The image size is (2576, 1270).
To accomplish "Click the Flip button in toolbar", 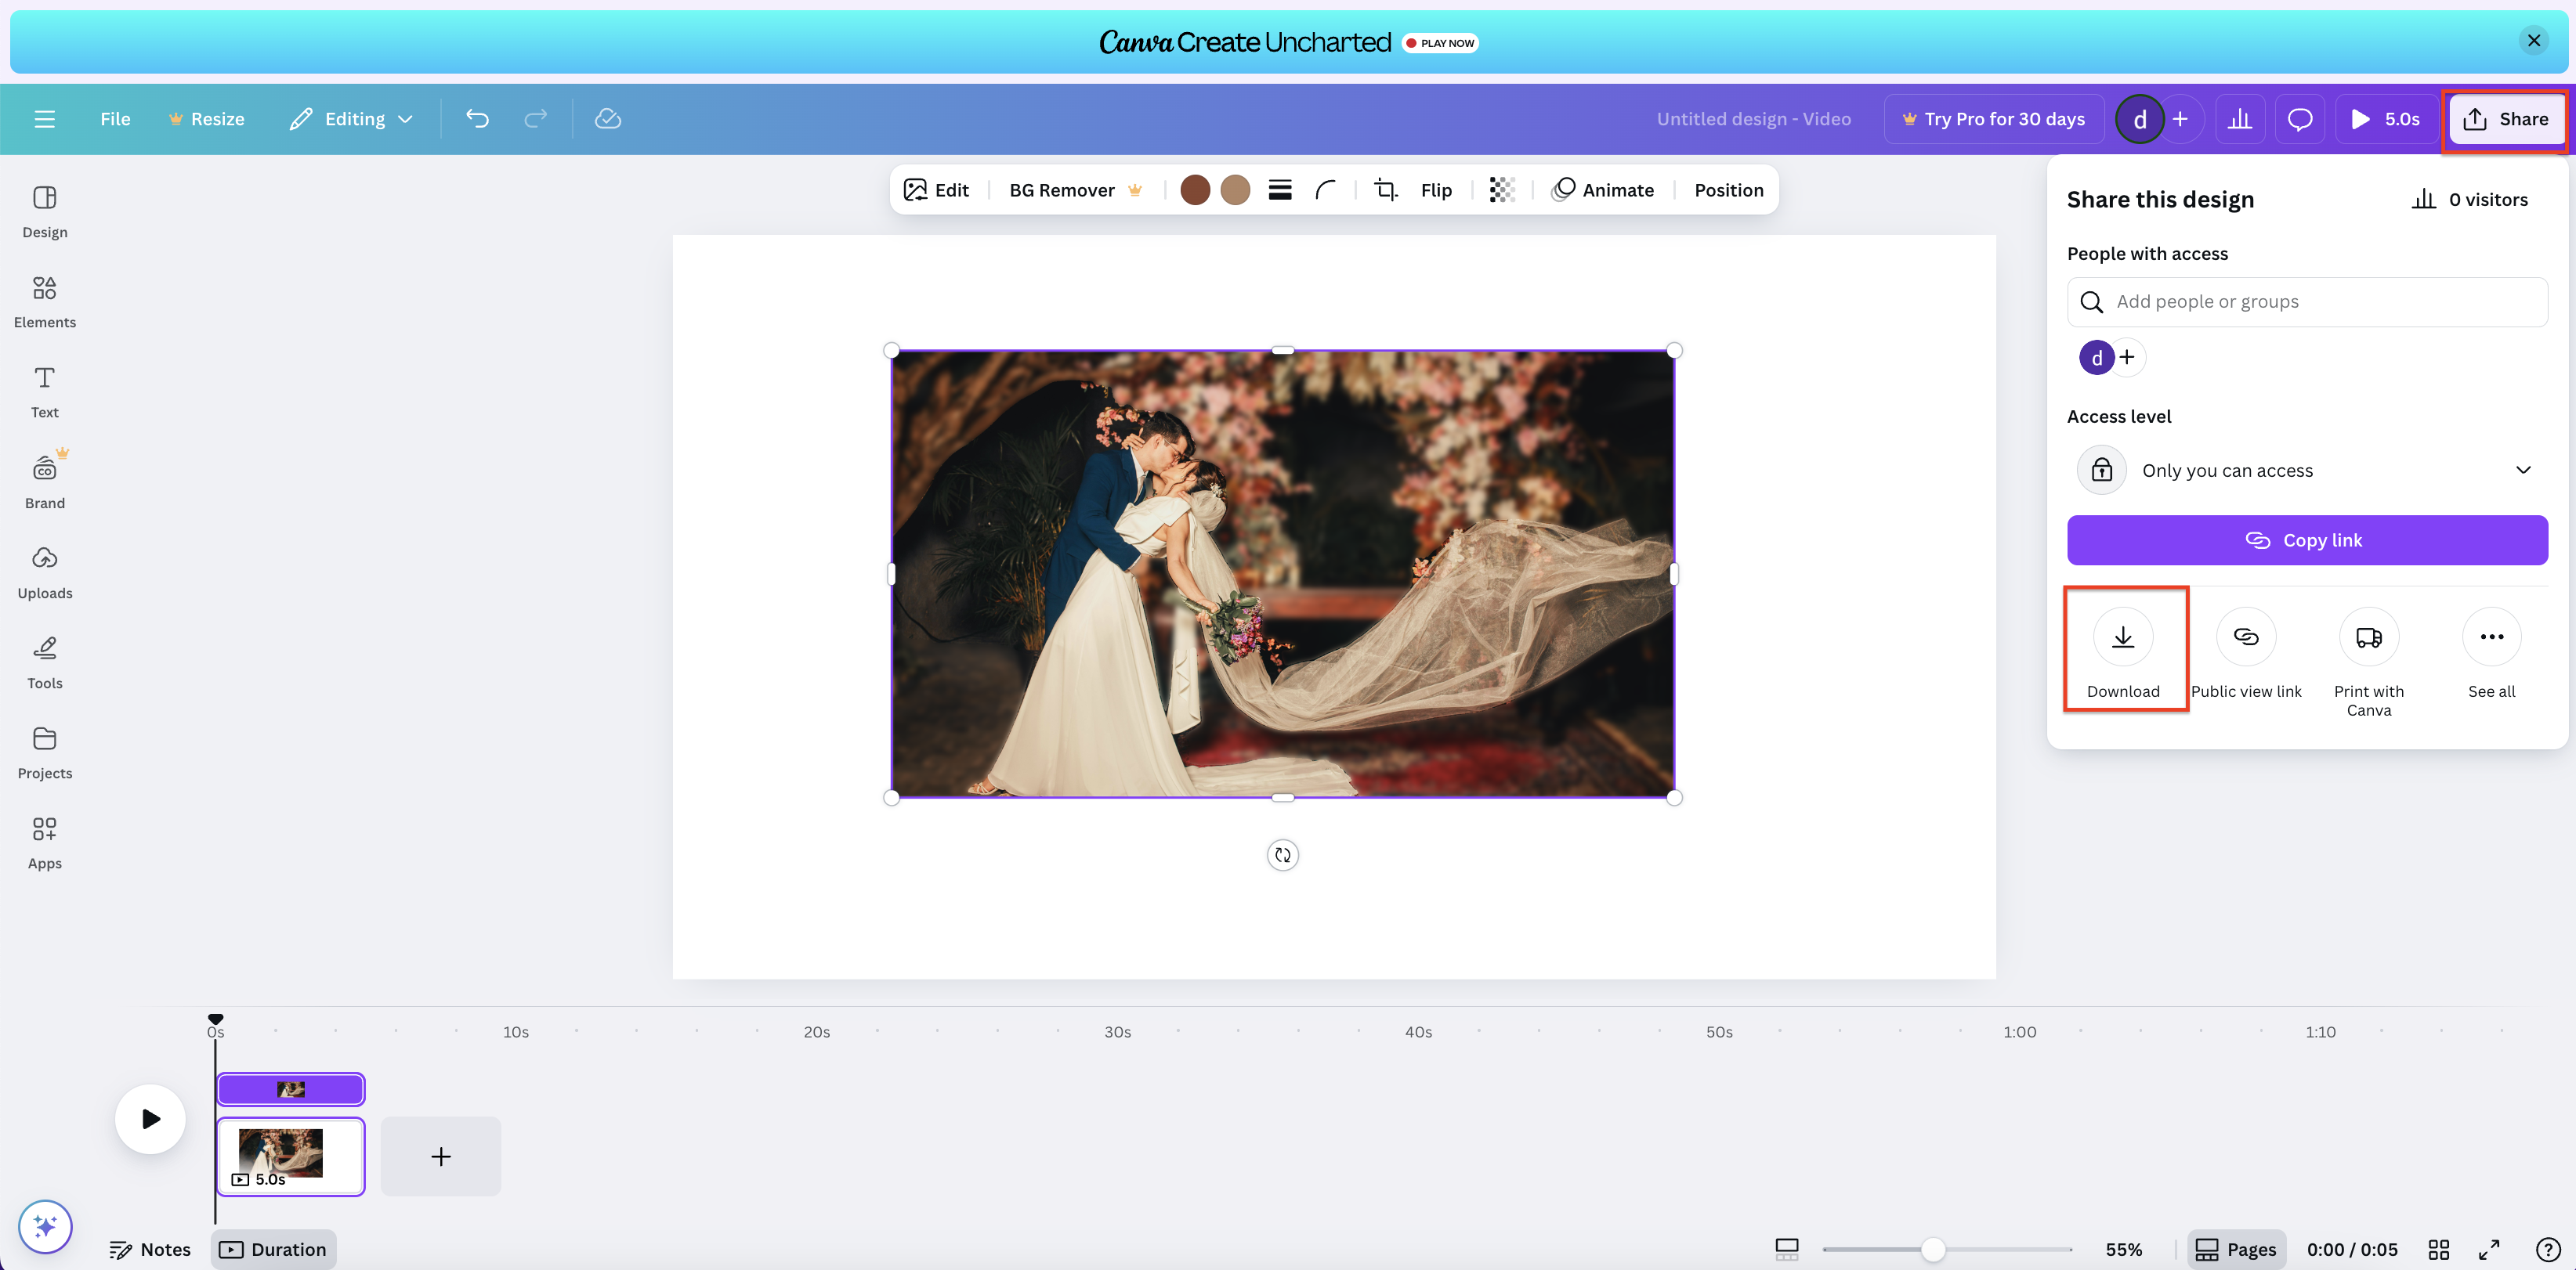I will 1435,189.
